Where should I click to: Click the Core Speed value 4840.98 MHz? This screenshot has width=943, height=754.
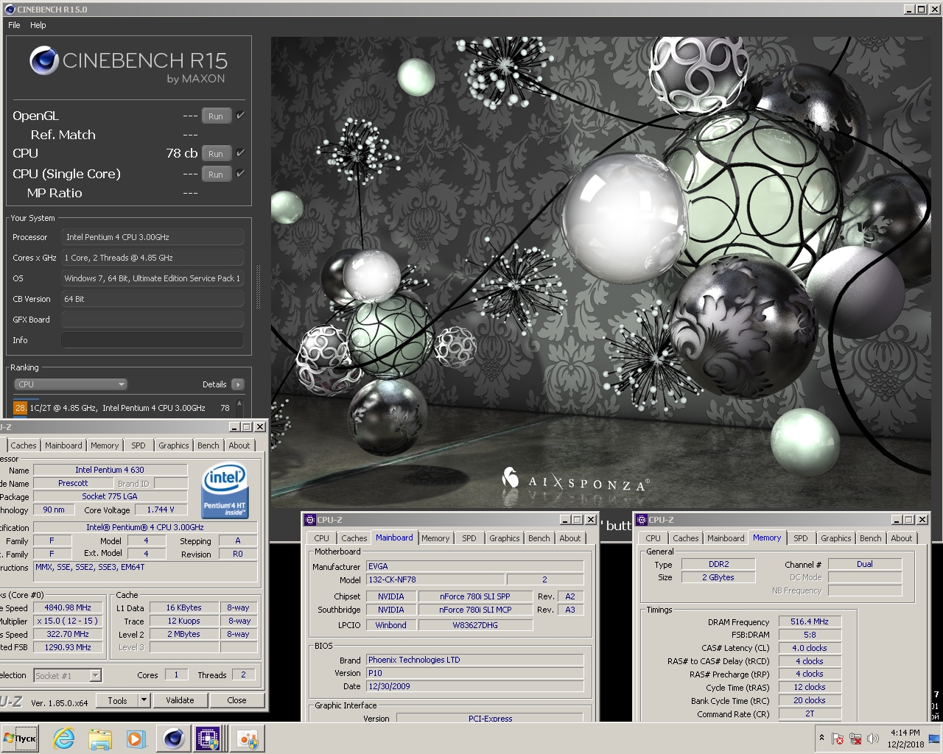coord(68,607)
